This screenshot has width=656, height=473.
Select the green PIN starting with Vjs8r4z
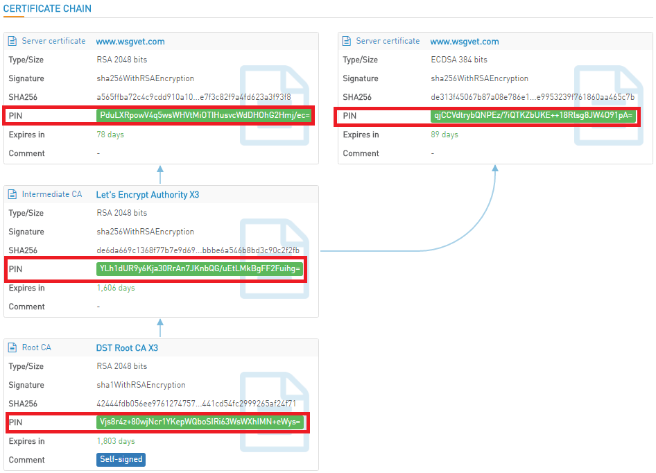click(200, 422)
